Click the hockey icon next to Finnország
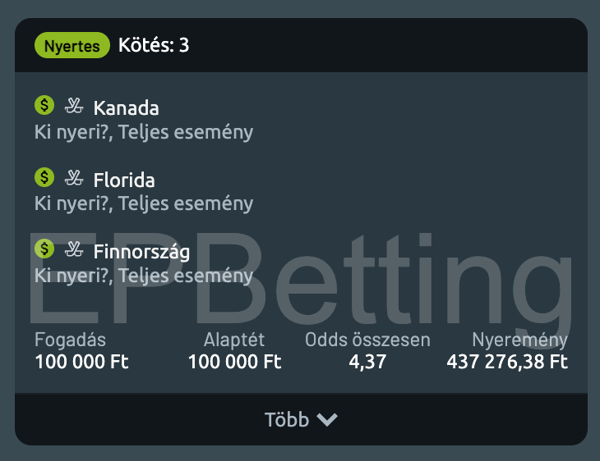 74,249
